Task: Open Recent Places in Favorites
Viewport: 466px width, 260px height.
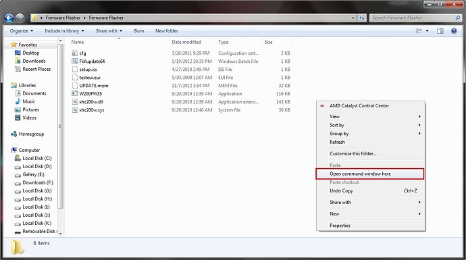Action: (x=36, y=70)
